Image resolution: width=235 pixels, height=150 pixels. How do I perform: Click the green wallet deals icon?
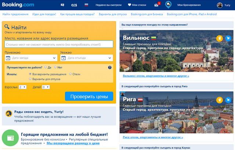click(x=10, y=138)
